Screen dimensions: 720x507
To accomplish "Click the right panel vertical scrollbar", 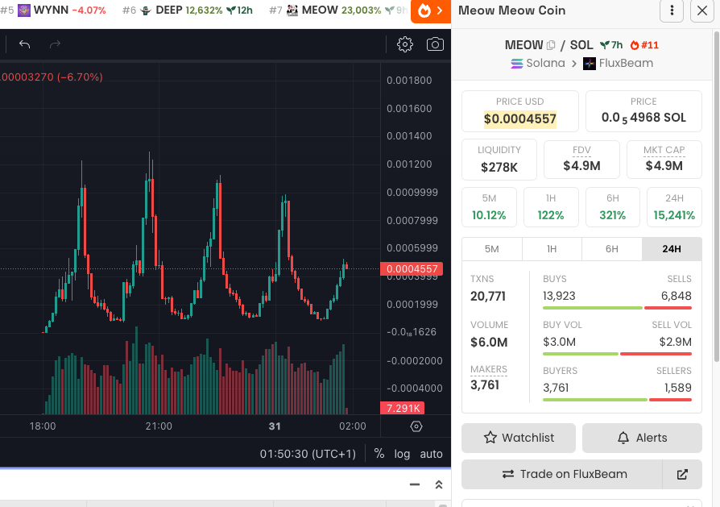I will click(x=716, y=197).
